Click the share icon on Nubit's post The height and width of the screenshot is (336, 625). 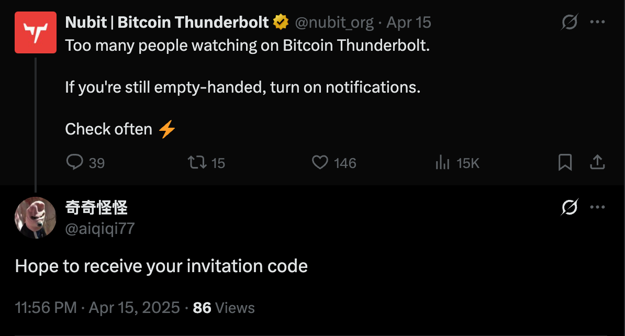pos(597,162)
